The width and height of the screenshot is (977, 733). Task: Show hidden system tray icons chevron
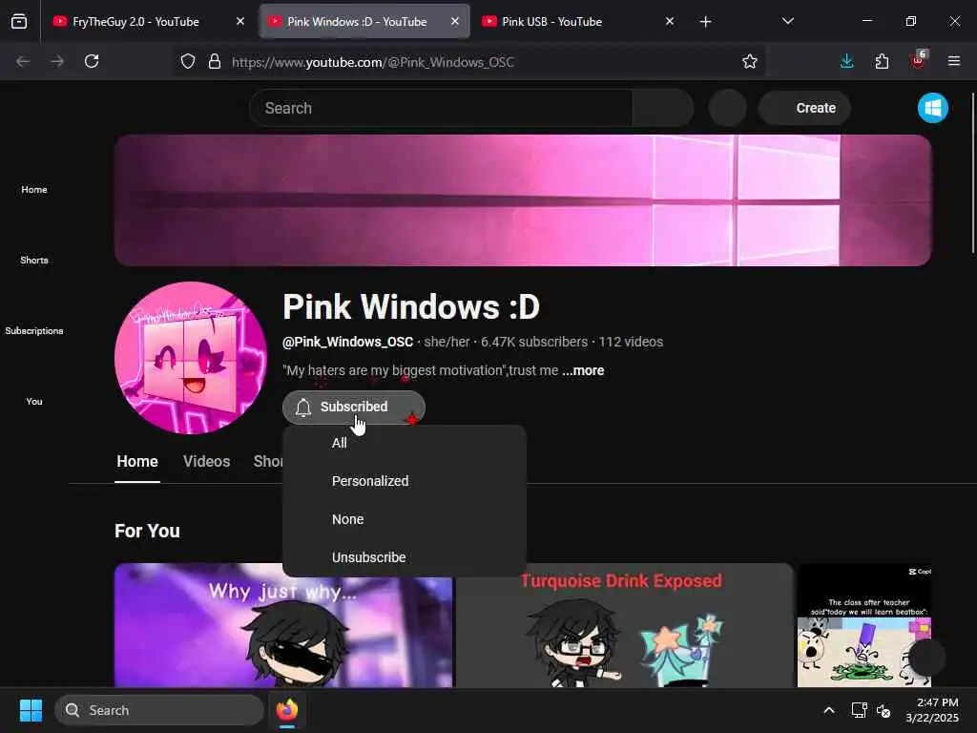coord(829,710)
